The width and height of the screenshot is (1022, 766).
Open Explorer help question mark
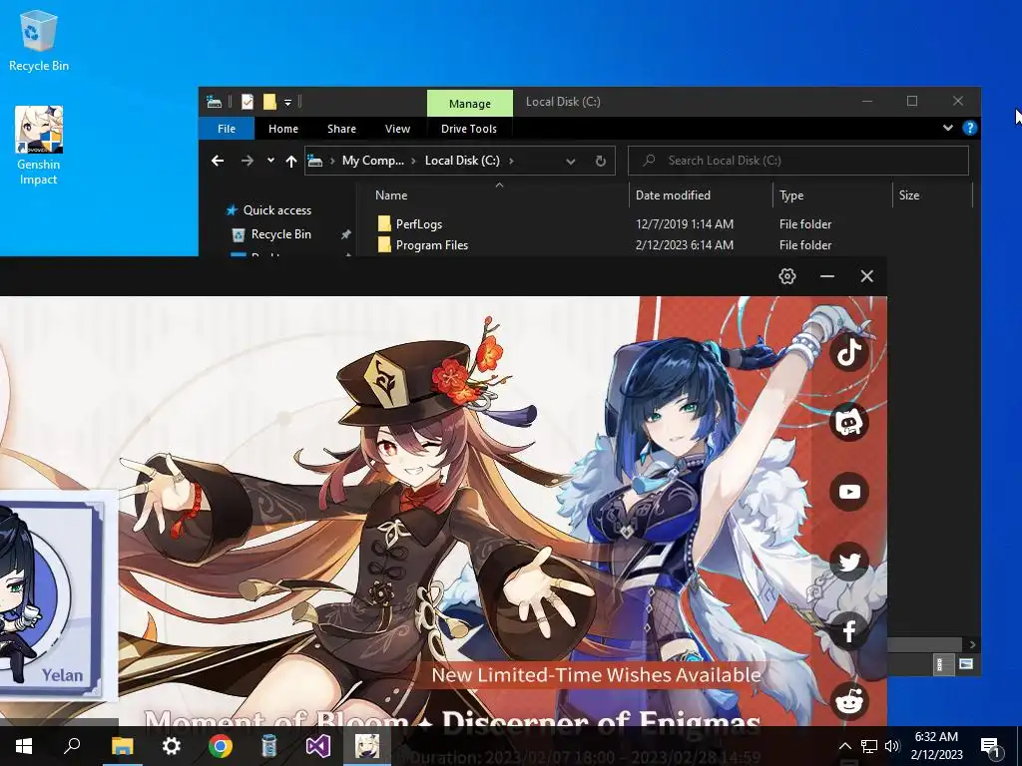point(970,128)
